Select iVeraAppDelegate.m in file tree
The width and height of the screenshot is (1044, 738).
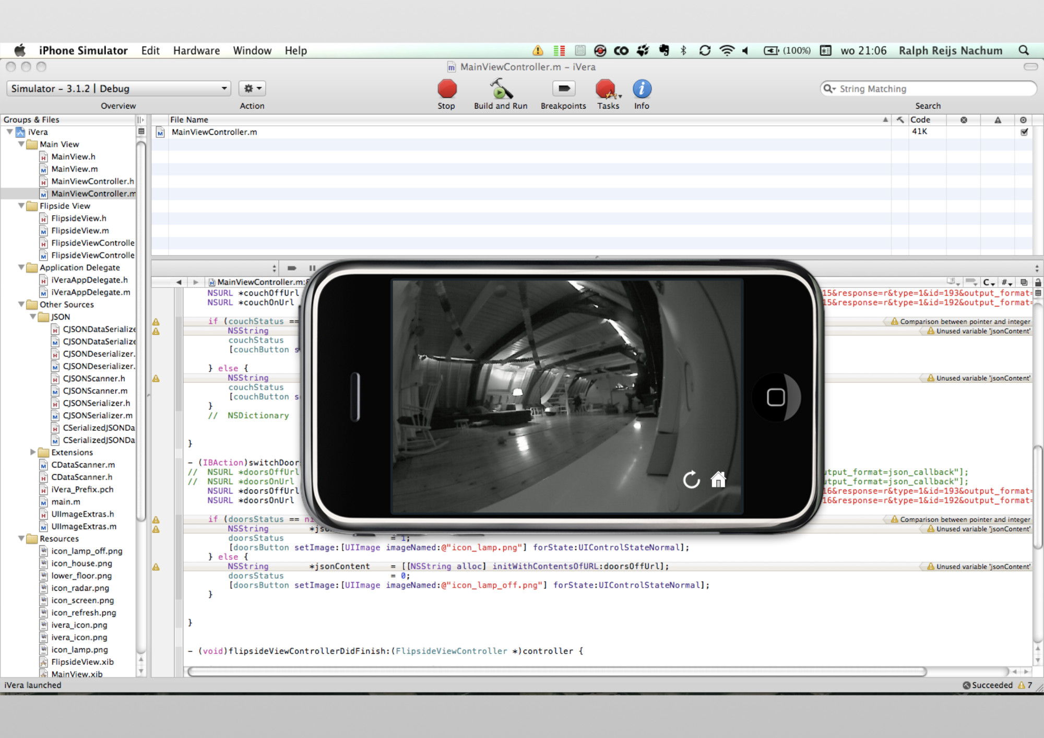point(90,292)
